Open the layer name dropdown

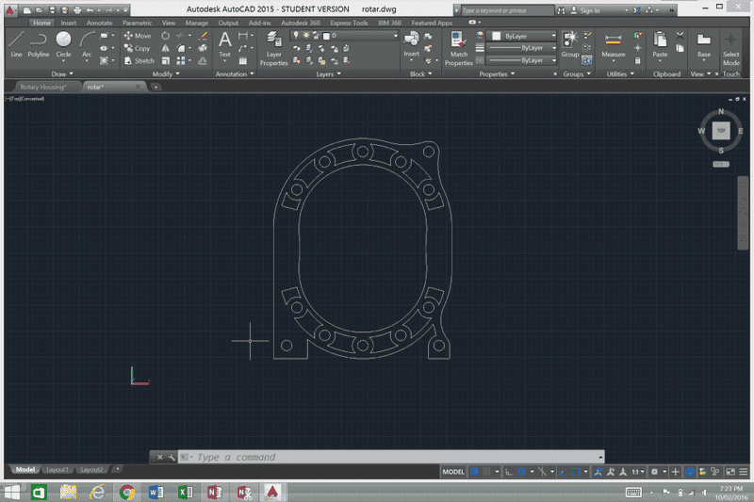[360, 36]
